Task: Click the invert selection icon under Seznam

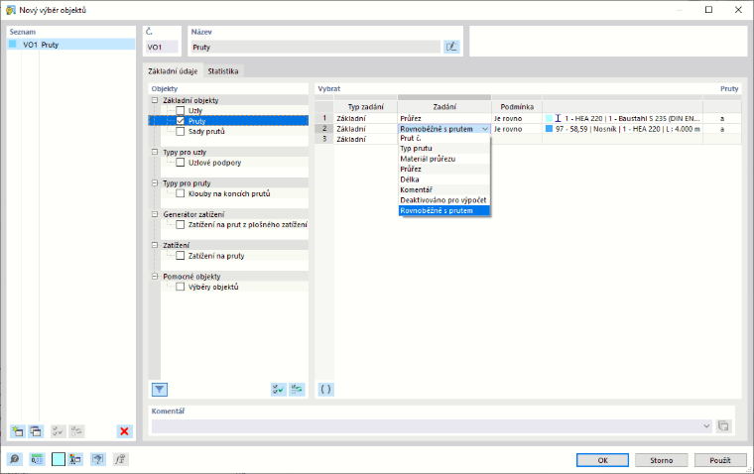Action: point(76,431)
